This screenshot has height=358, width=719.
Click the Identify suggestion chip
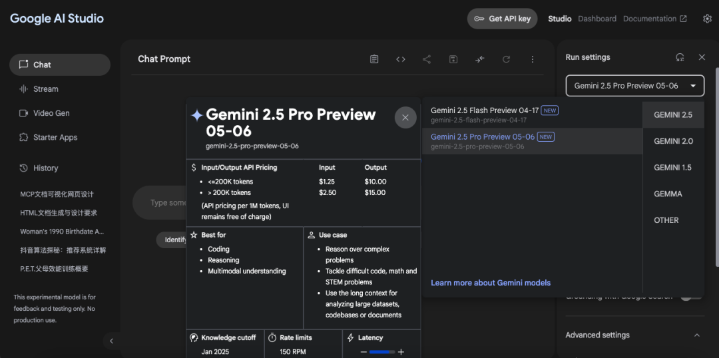click(x=172, y=240)
